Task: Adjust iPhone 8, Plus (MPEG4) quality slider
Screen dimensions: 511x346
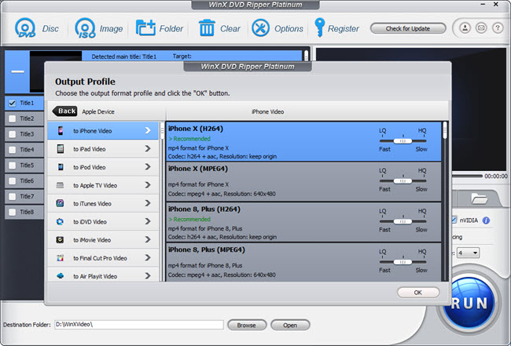Action: 403,262
